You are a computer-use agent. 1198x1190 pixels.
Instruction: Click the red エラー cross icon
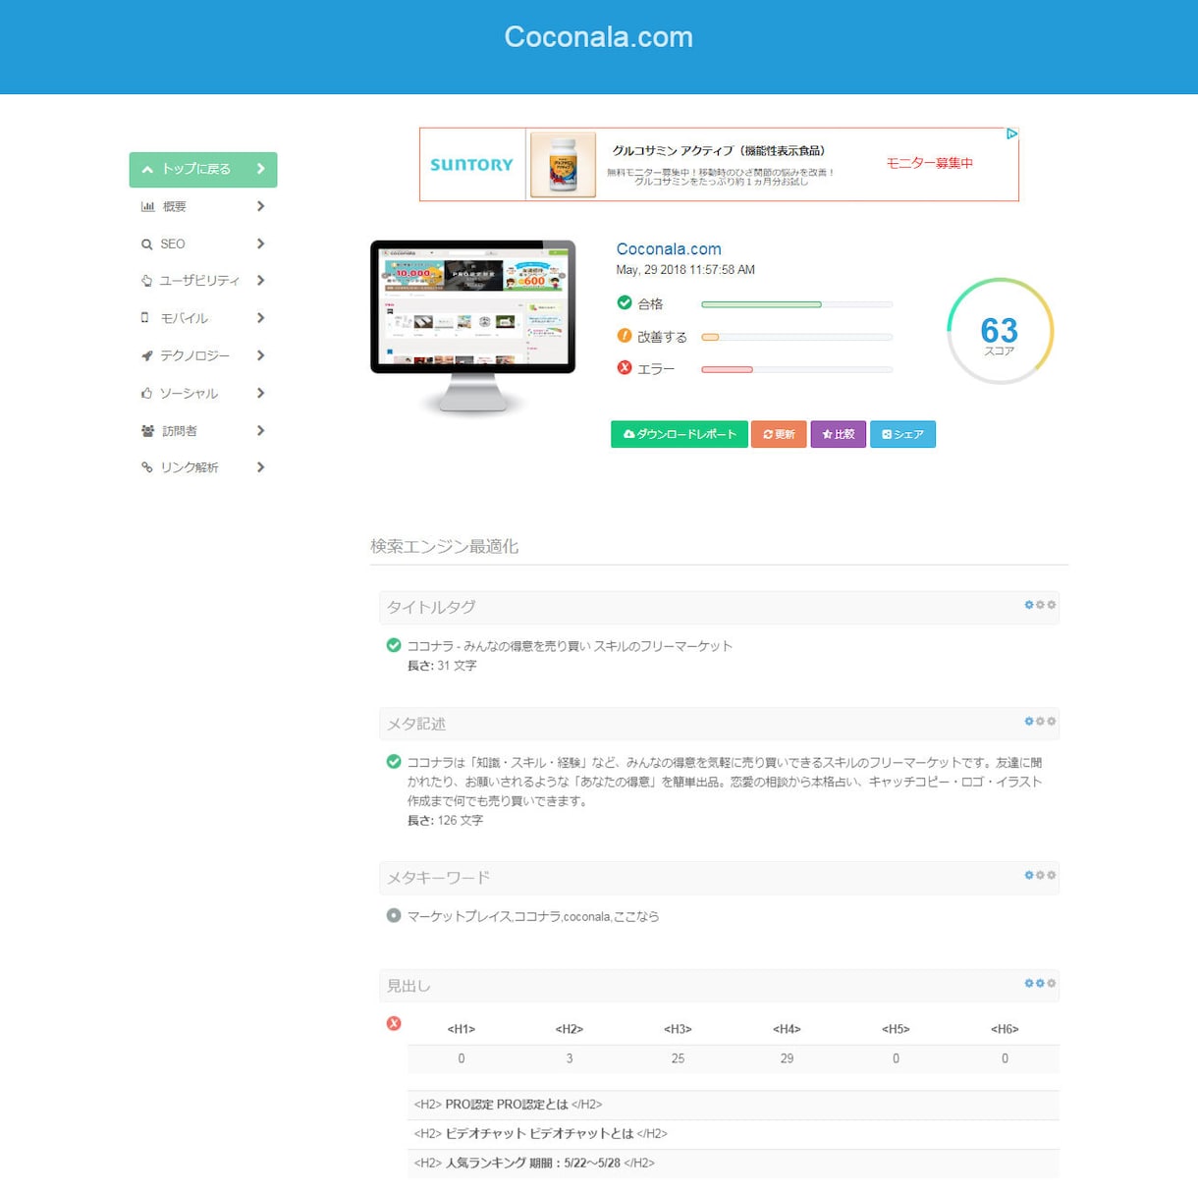(x=625, y=368)
